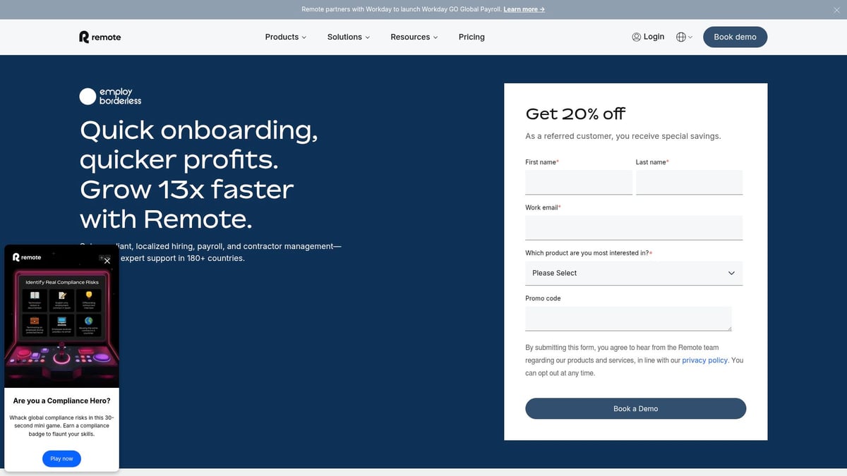The image size is (847, 476).
Task: Follow the Learn more banner link
Action: 524,9
